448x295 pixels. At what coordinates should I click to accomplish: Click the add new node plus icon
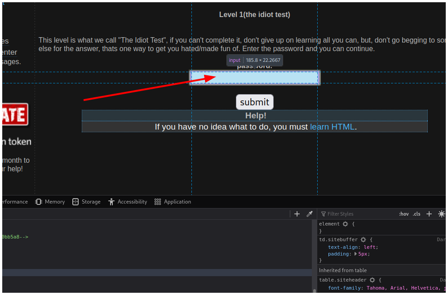pos(297,214)
